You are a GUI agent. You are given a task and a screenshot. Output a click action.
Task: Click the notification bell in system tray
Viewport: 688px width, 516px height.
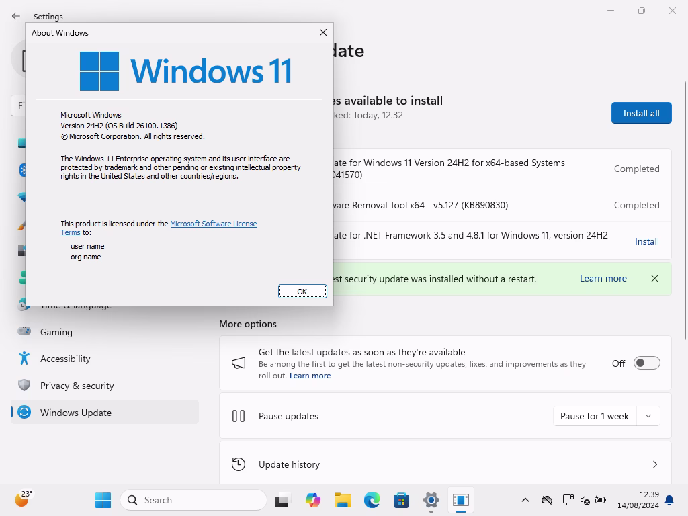pyautogui.click(x=669, y=500)
